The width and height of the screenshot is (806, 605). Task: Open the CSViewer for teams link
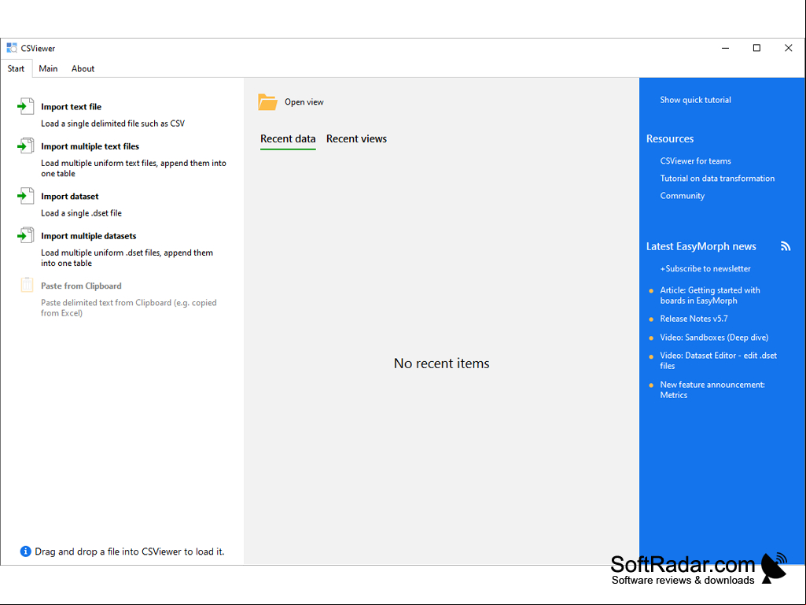(x=695, y=161)
